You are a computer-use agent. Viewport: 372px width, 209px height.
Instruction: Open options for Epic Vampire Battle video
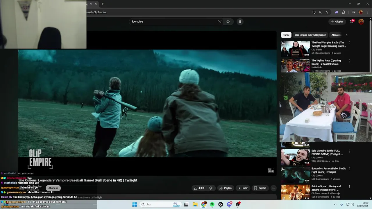(x=349, y=151)
